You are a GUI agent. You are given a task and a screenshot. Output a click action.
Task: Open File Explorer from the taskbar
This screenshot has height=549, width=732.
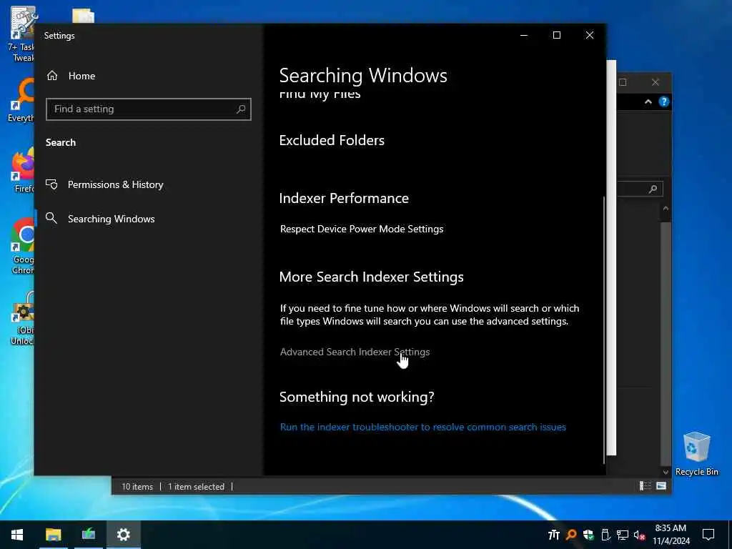click(x=53, y=535)
